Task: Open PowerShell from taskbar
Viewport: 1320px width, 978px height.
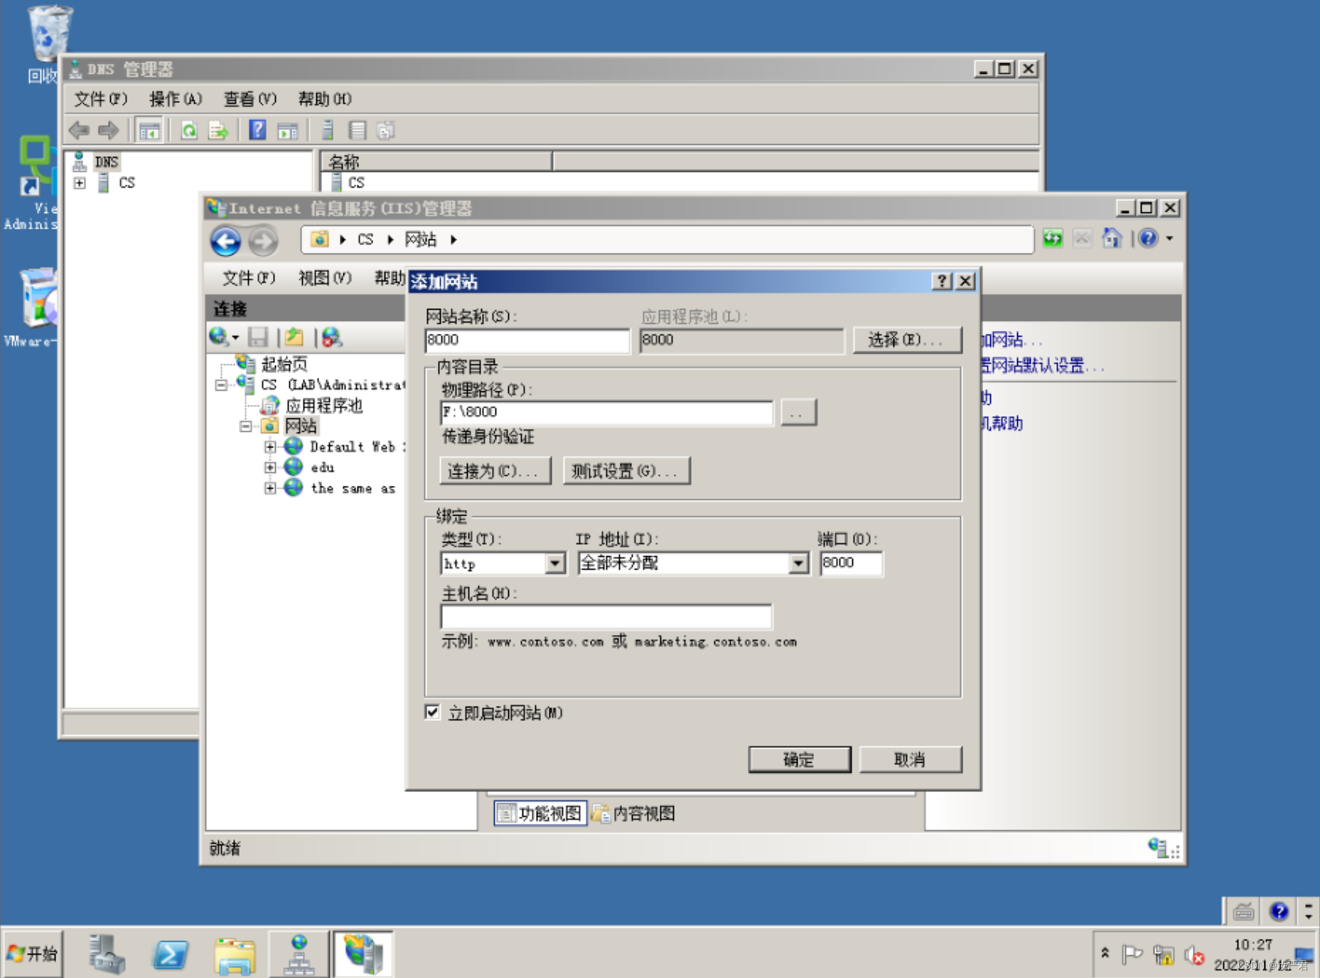Action: point(171,954)
